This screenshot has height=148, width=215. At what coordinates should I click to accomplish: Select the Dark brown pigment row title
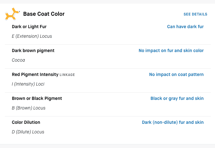[33, 51]
